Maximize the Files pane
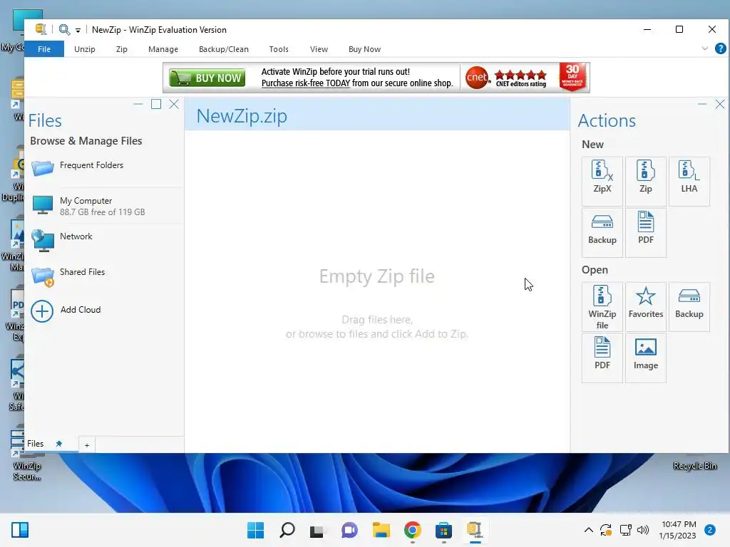 (x=156, y=104)
